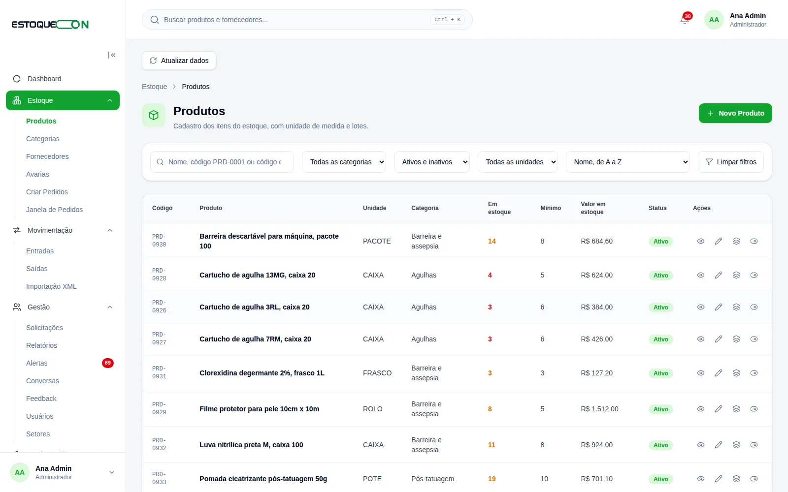This screenshot has height=492, width=788.
Task: Open the Ativos e inativos filter dropdown
Action: tap(432, 162)
